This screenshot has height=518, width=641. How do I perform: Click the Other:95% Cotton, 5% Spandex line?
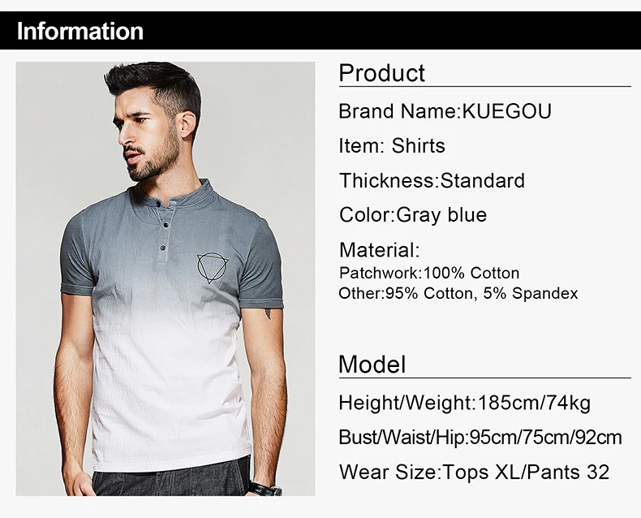[458, 293]
